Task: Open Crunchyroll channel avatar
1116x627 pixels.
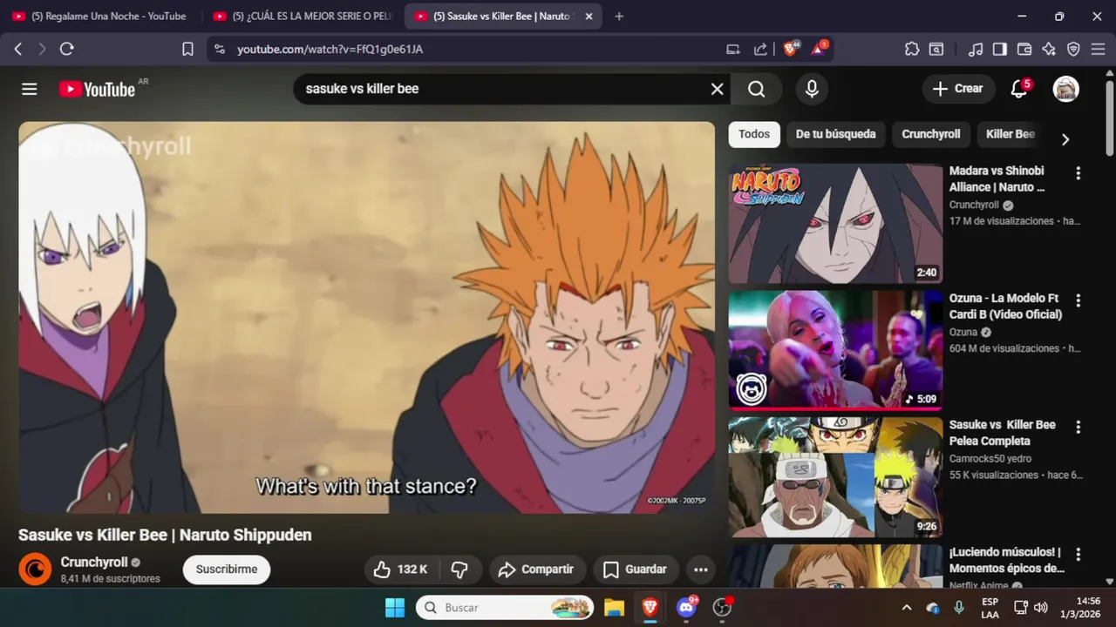Action: click(35, 570)
